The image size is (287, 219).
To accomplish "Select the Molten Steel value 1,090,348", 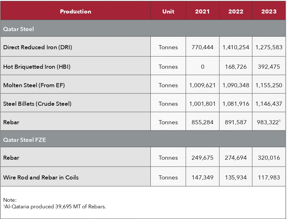I will click(x=236, y=85).
